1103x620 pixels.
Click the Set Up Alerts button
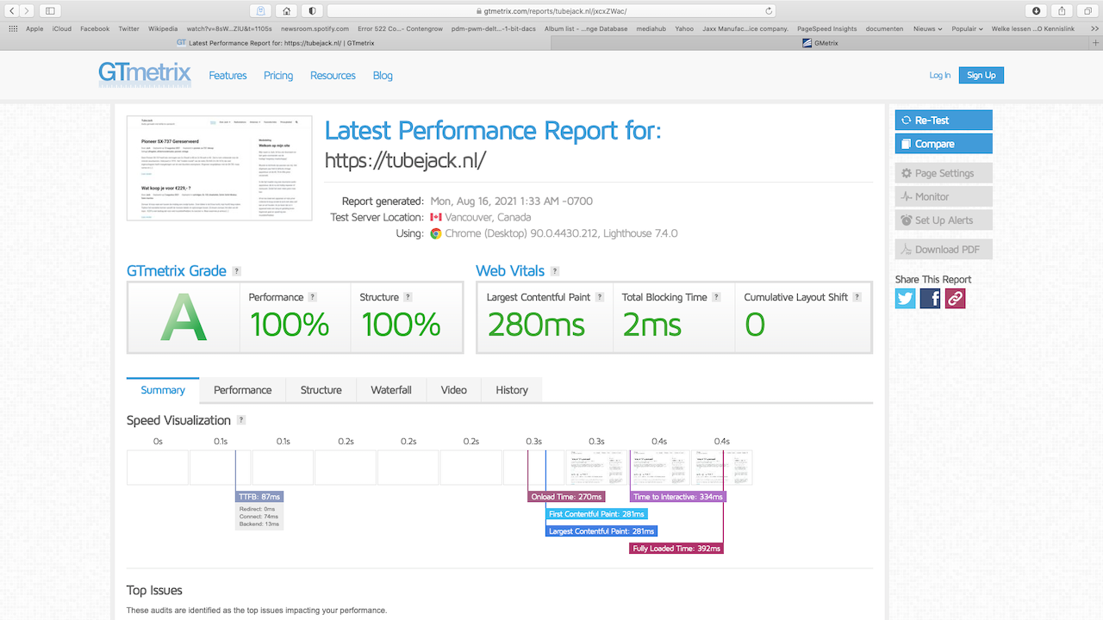(x=944, y=220)
